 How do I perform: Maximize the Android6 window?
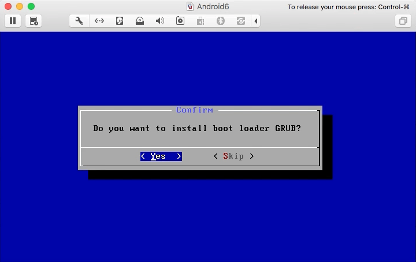pyautogui.click(x=31, y=6)
